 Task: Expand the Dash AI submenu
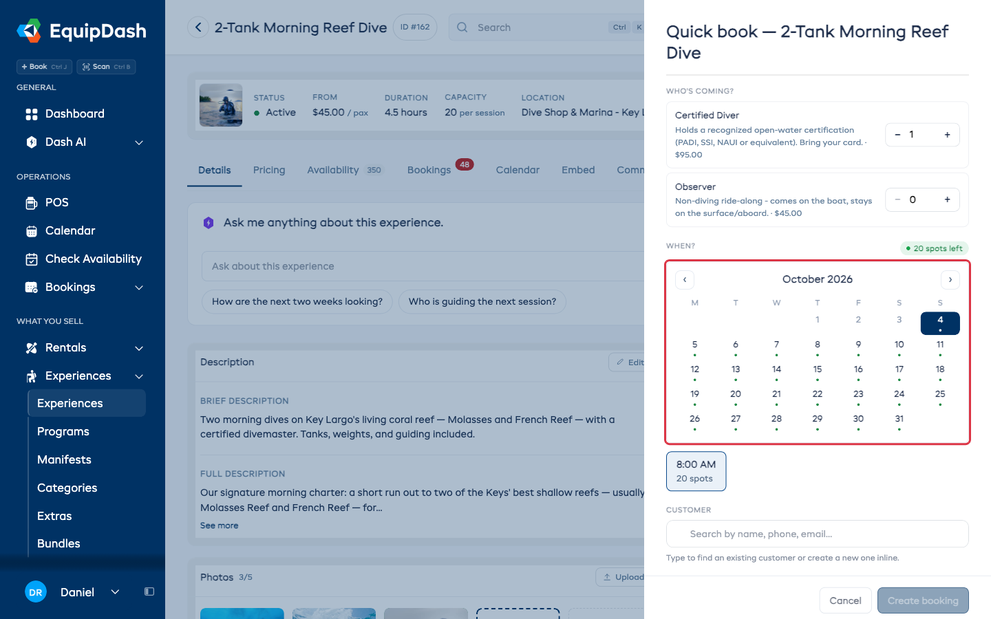(139, 142)
